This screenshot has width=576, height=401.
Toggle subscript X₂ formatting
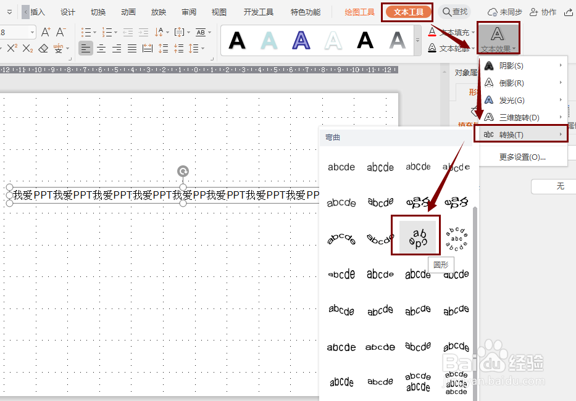pos(28,48)
